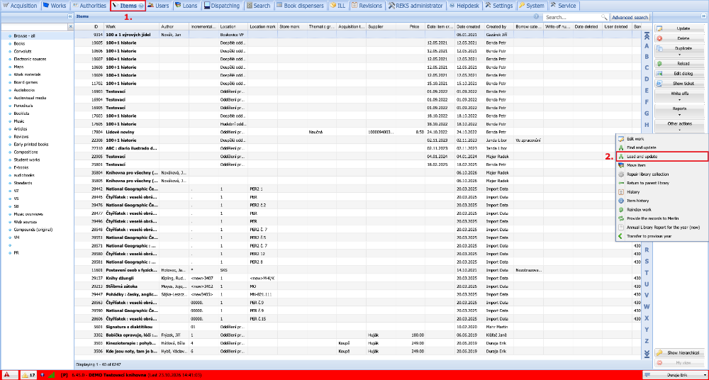
Task: Click the Show hierarchical button
Action: point(679,353)
